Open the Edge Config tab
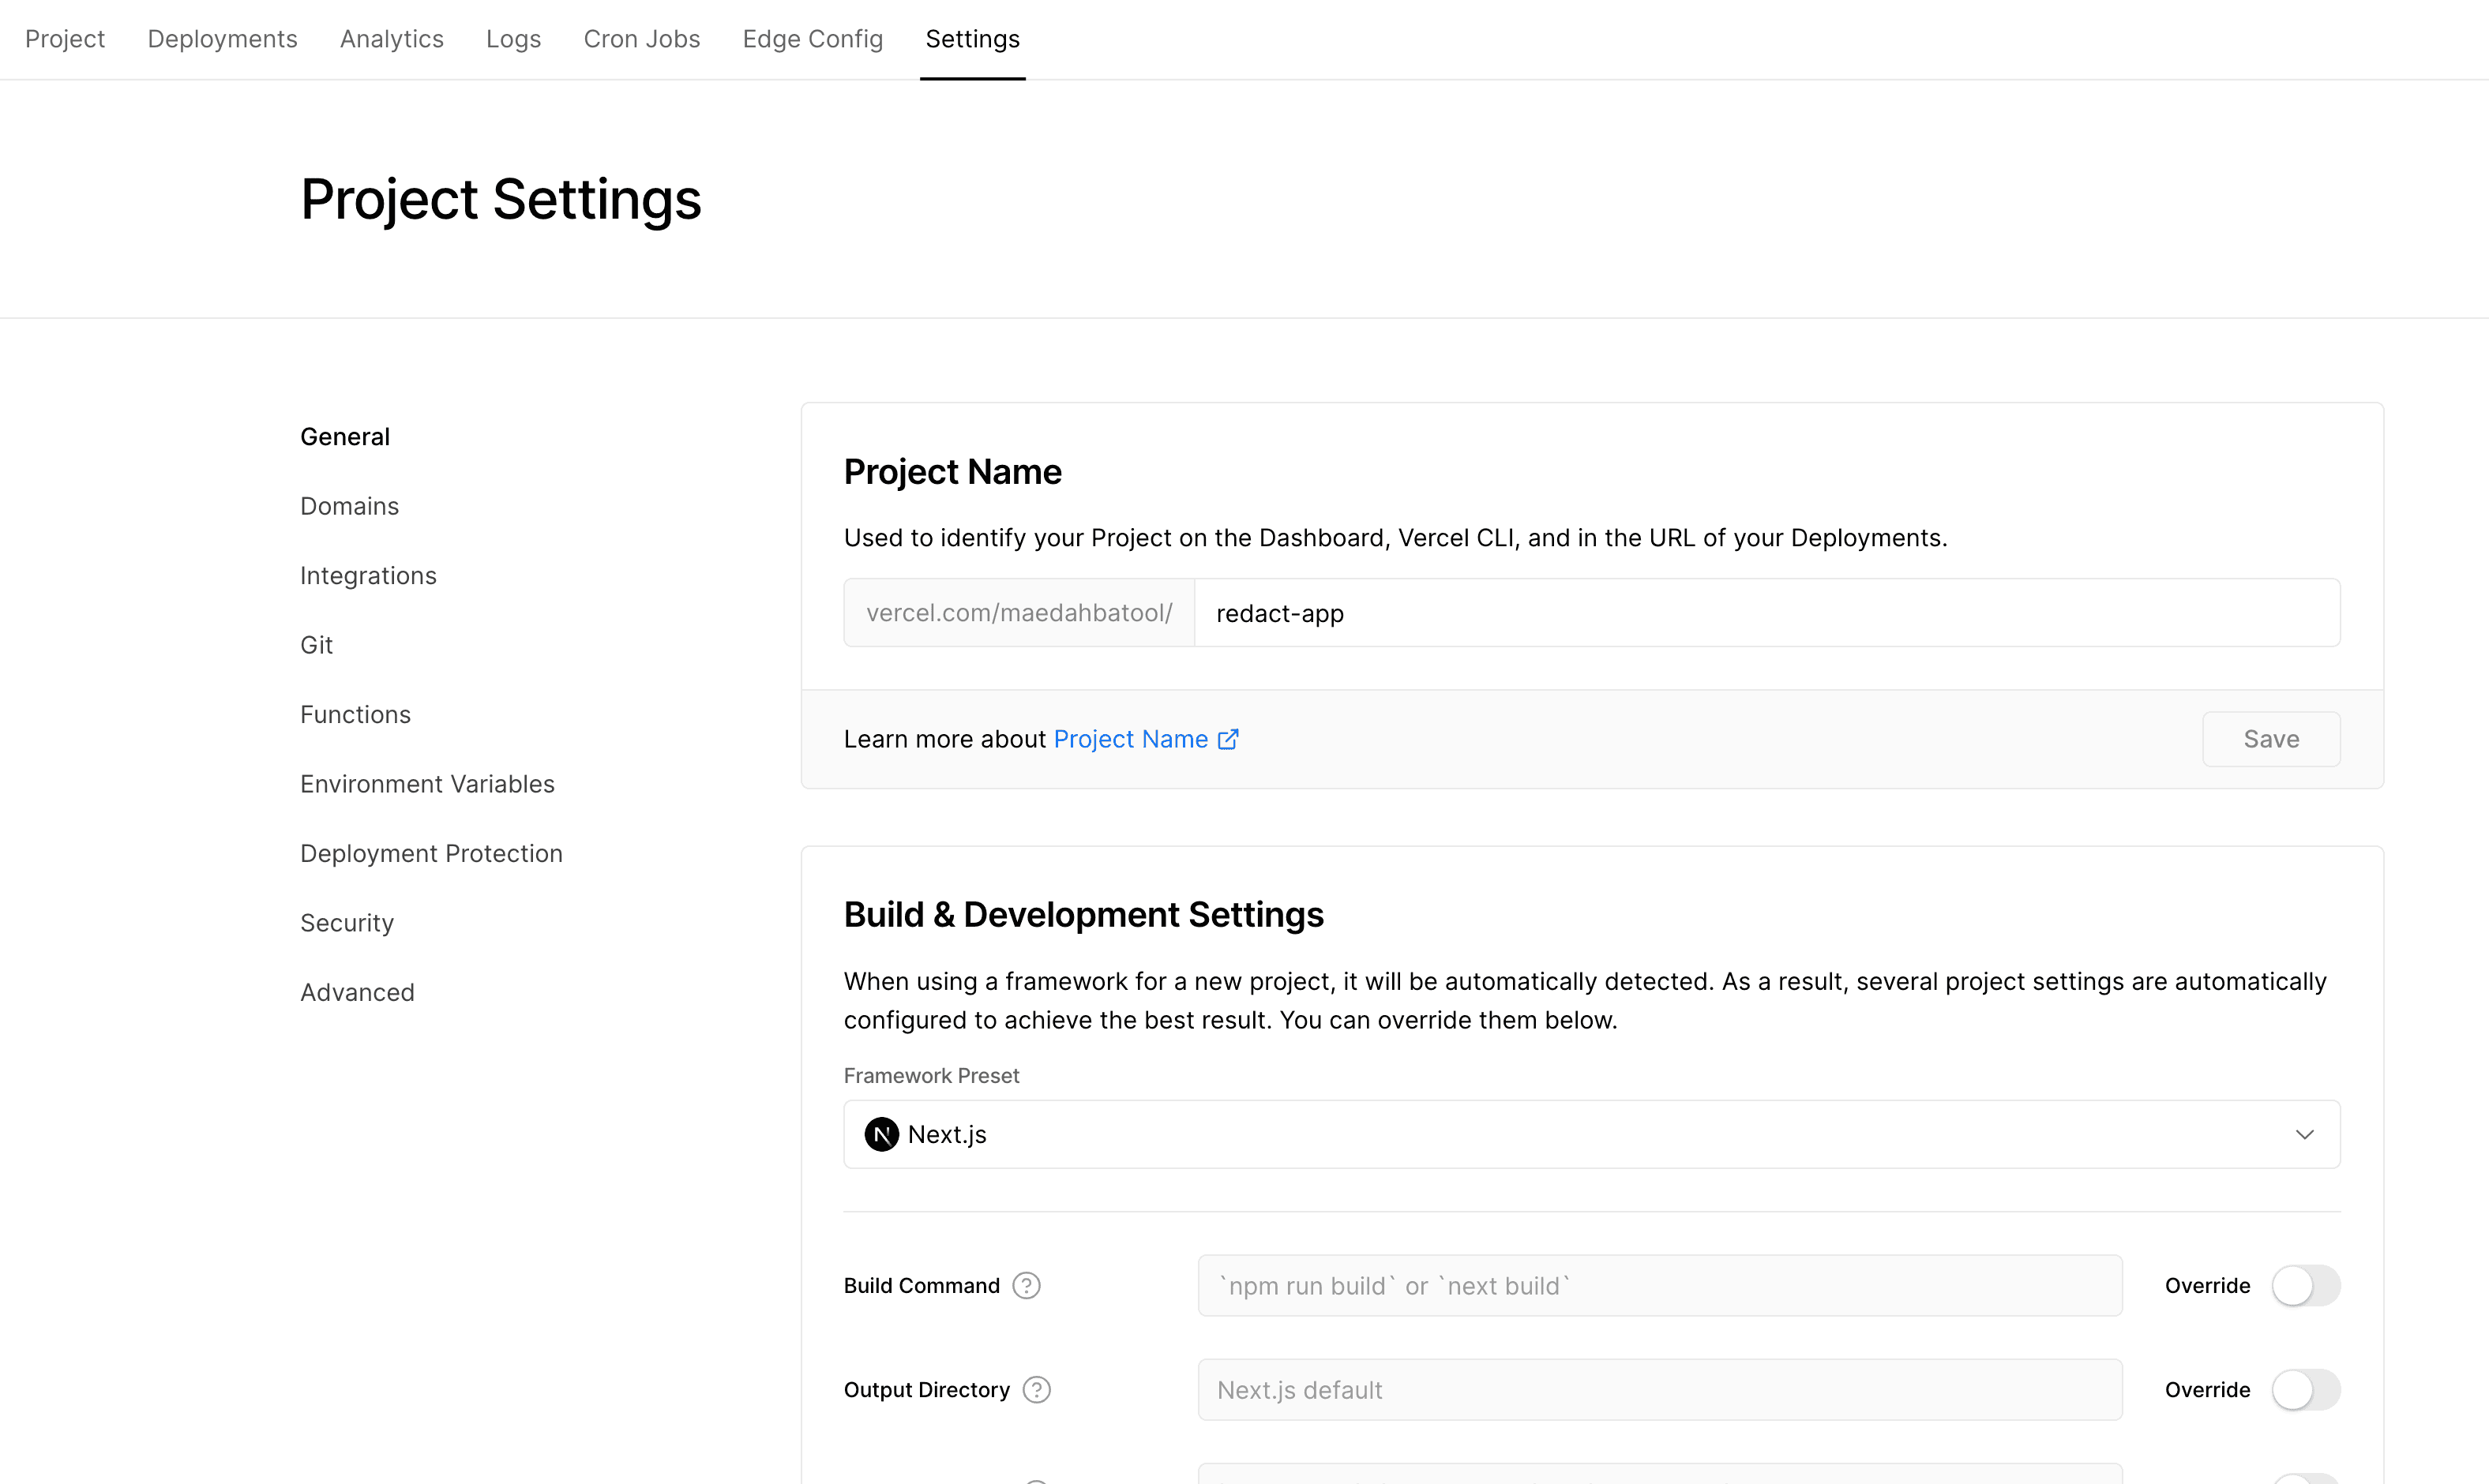The width and height of the screenshot is (2489, 1484). [x=813, y=39]
